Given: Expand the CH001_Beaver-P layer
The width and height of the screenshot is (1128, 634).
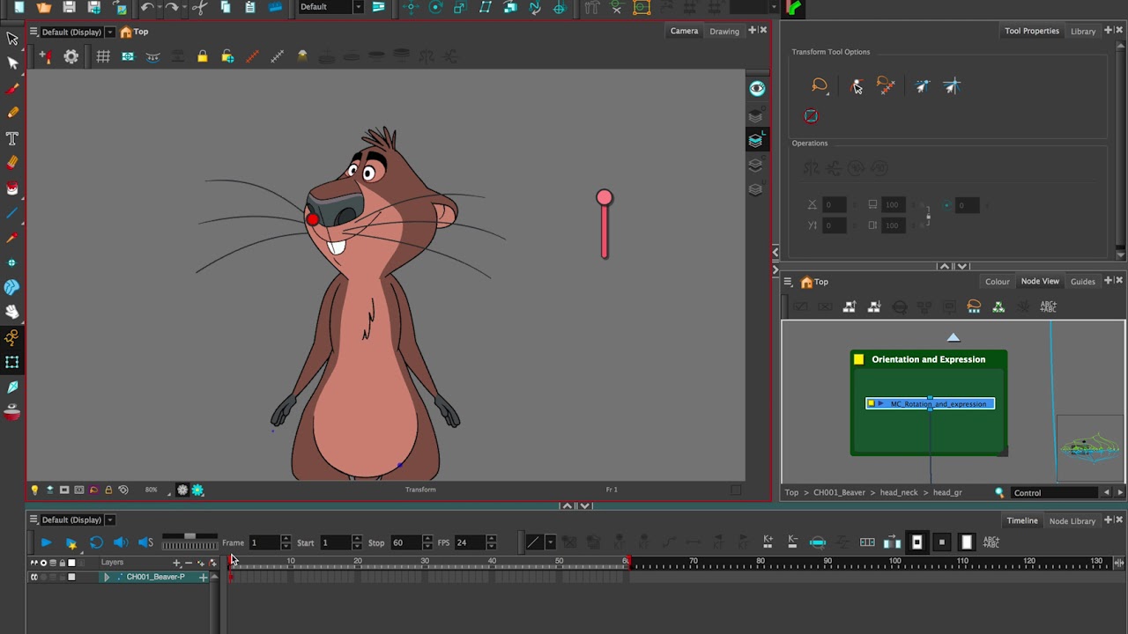Looking at the screenshot, I should click(x=107, y=578).
